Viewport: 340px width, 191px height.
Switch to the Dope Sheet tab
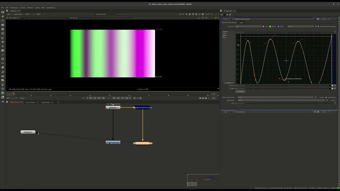45,102
